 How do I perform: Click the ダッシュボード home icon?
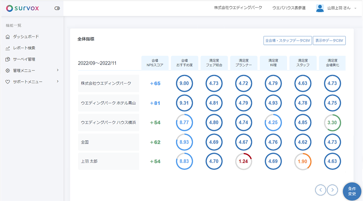[8, 37]
